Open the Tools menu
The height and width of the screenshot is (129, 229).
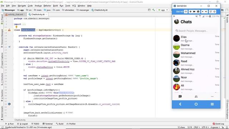coord(68,6)
